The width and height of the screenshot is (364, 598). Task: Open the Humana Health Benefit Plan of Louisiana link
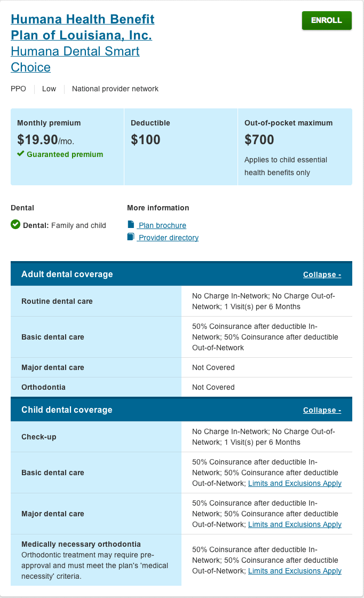coord(83,27)
